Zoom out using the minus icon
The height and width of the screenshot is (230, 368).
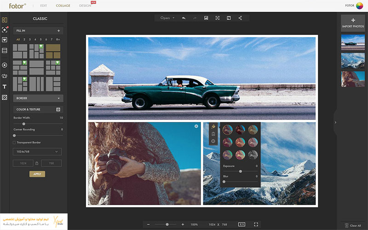coord(148,224)
